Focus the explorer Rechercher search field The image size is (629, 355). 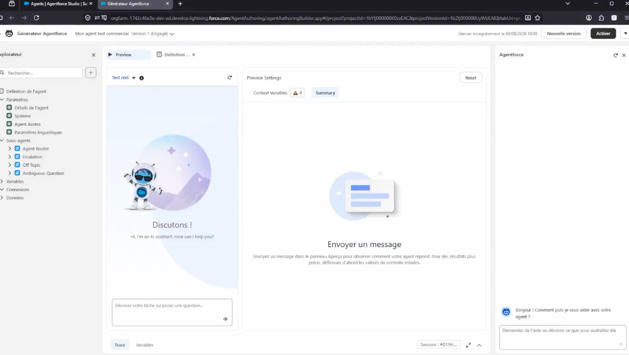[41, 73]
